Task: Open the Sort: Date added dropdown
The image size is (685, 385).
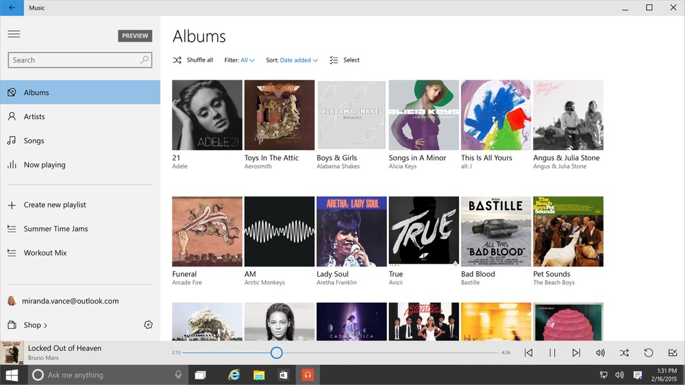Action: (292, 60)
